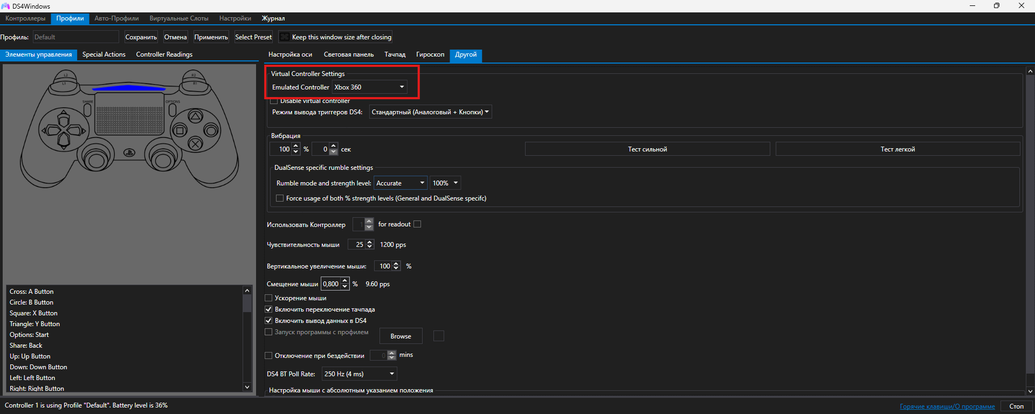
Task: Uncheck Включить переключение тачпада
Action: tap(268, 309)
